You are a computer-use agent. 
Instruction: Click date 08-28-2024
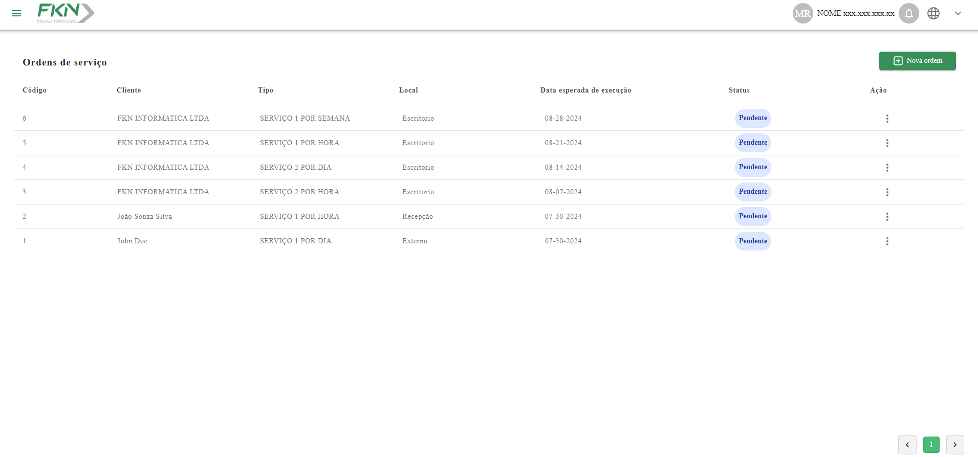(563, 118)
